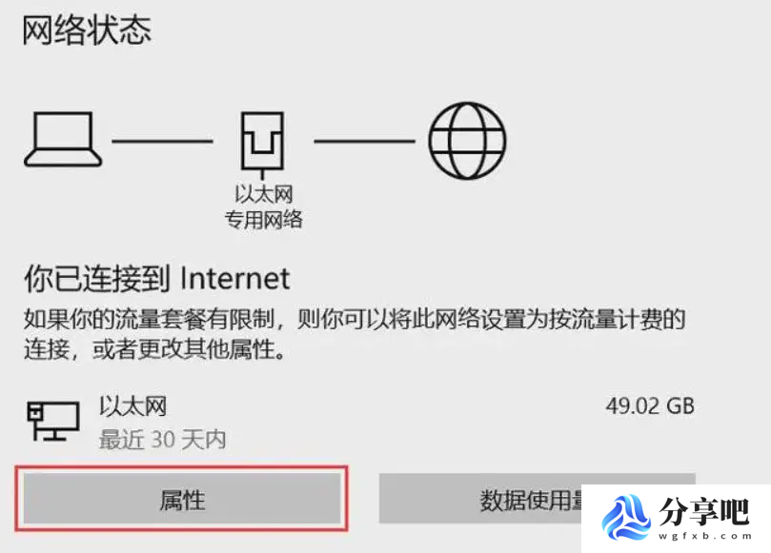The width and height of the screenshot is (771, 553).
Task: Click line connecting Ethernet and globe
Action: click(x=365, y=141)
